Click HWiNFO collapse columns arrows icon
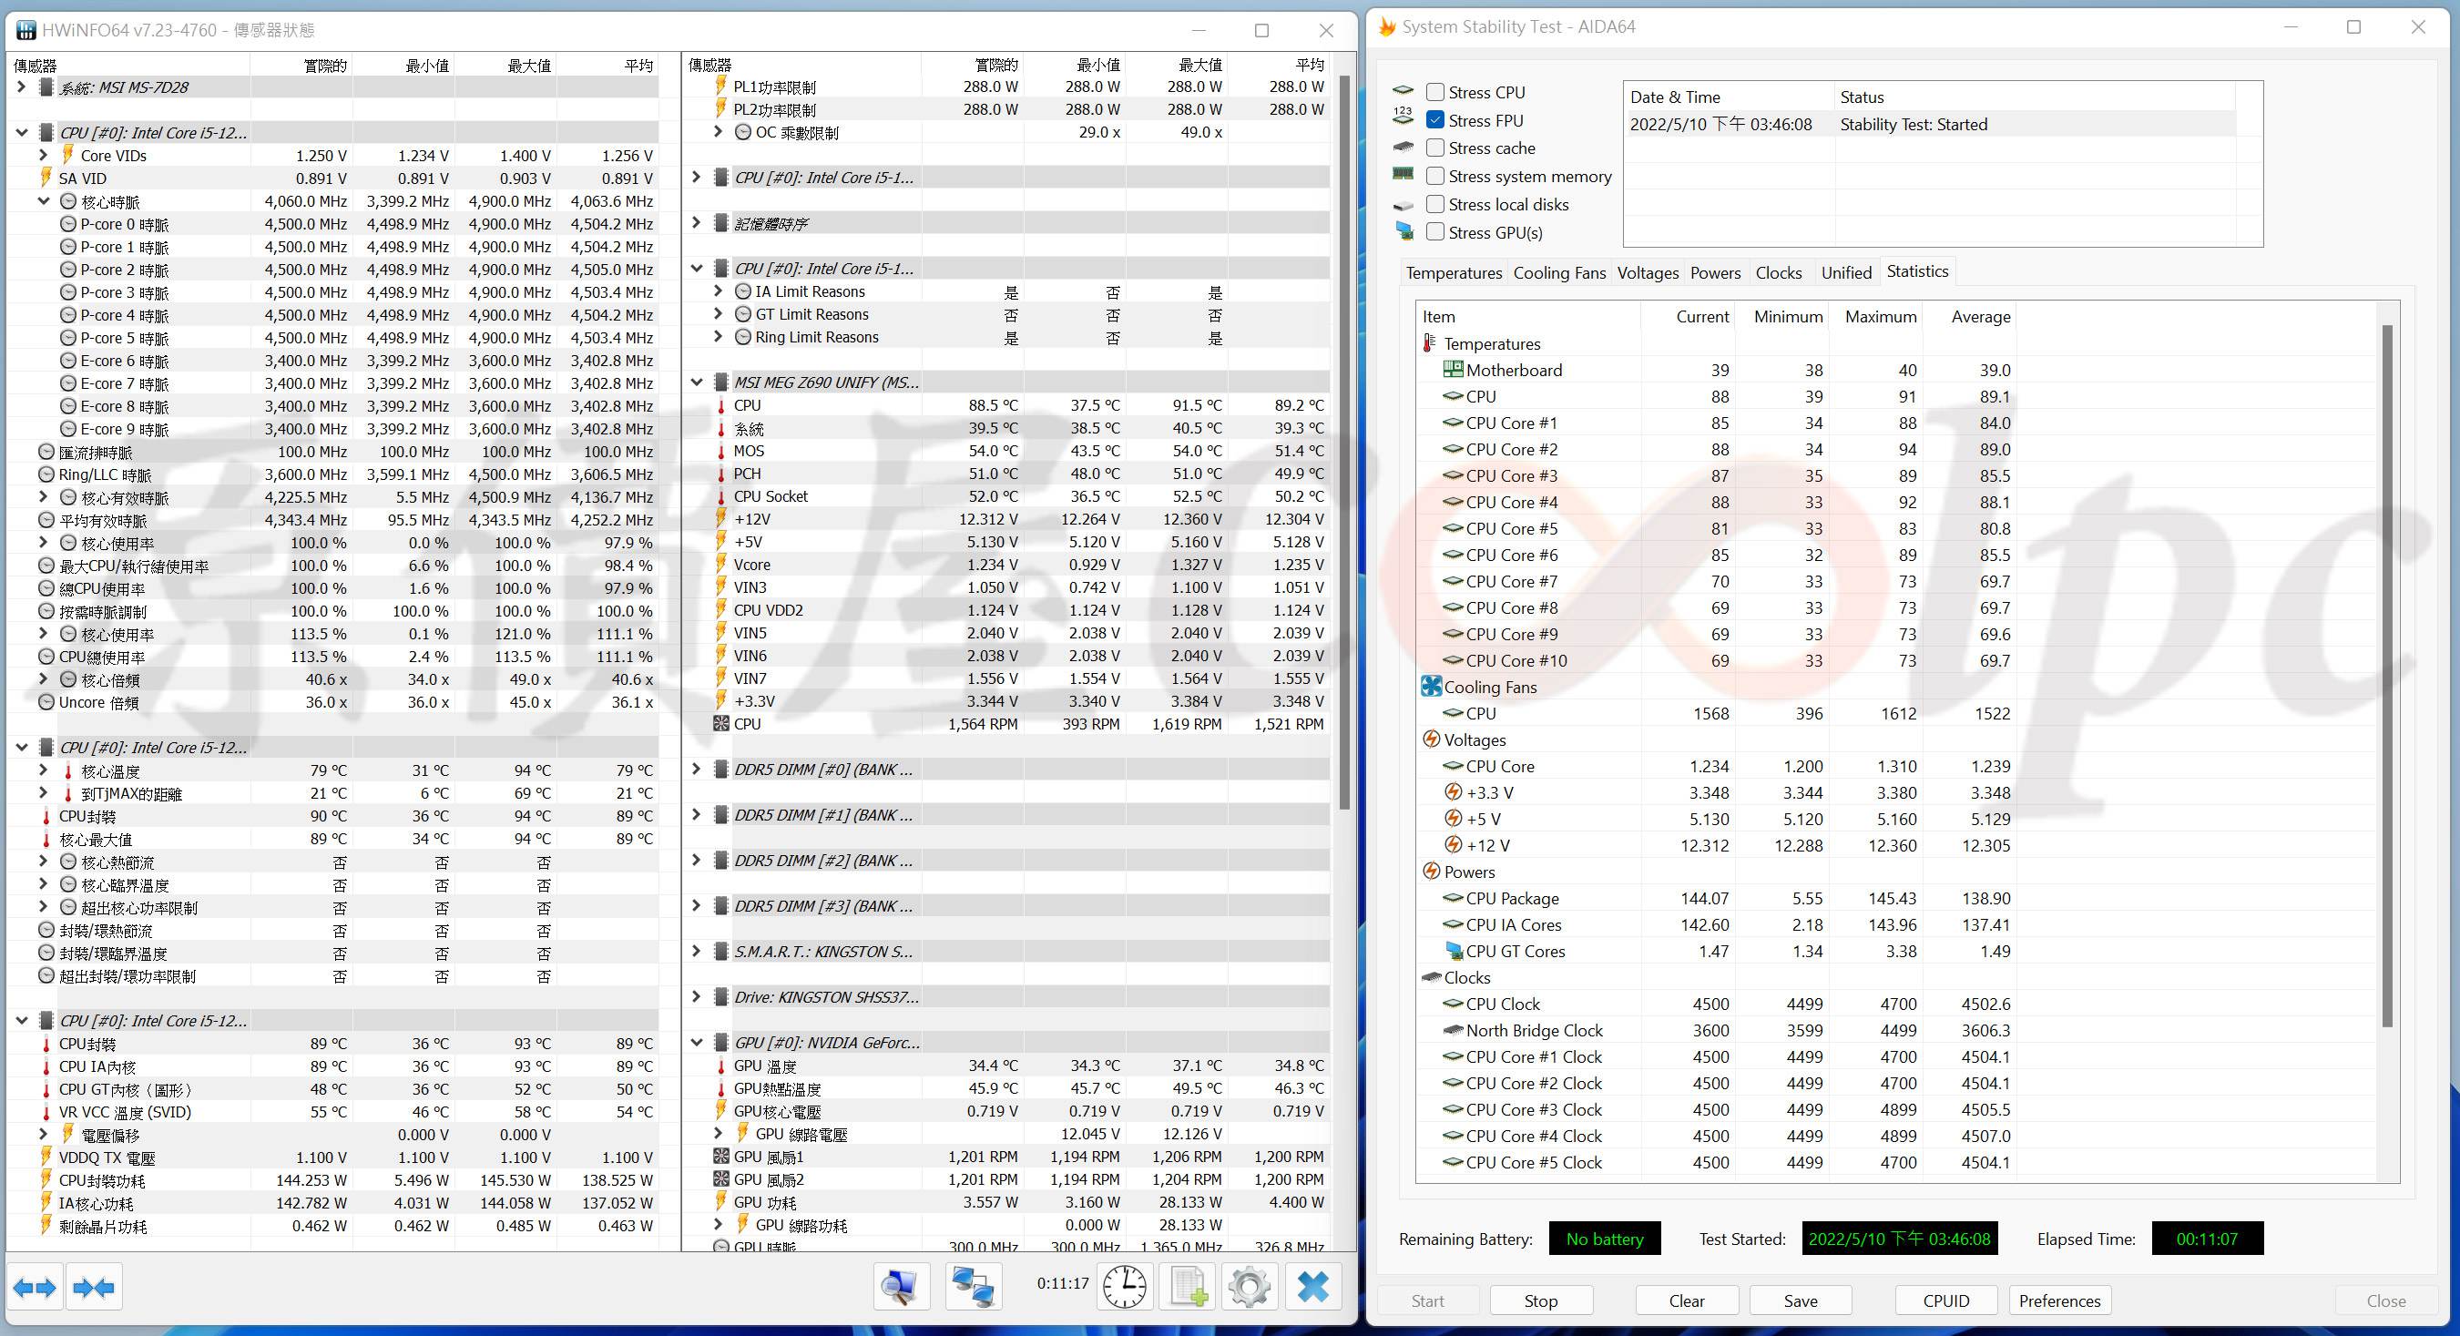Screen dimensions: 2460x1336 click(x=94, y=1288)
